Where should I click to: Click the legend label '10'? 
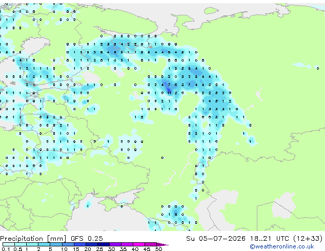64,249
